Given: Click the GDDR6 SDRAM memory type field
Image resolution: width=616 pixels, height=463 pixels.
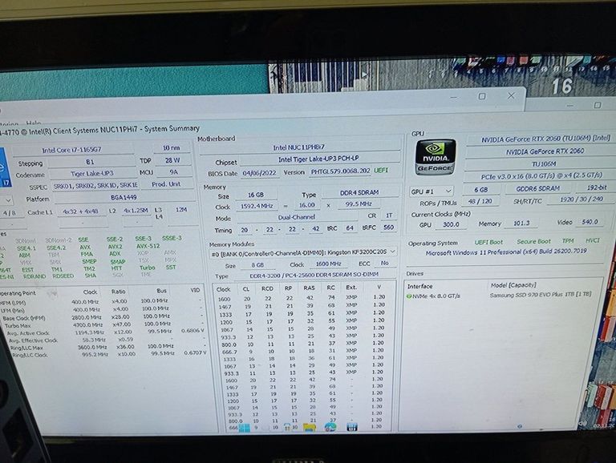Looking at the screenshot, I should [x=538, y=189].
